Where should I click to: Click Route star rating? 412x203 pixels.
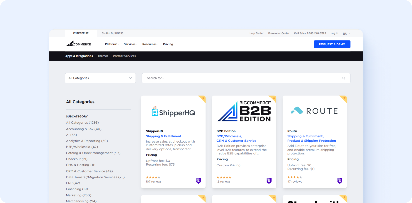[x=294, y=177]
